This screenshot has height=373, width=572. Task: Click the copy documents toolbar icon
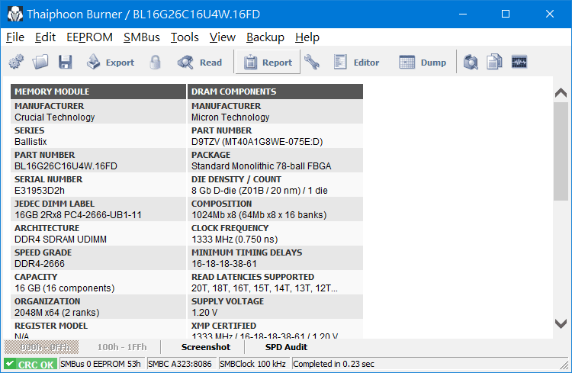tap(494, 62)
